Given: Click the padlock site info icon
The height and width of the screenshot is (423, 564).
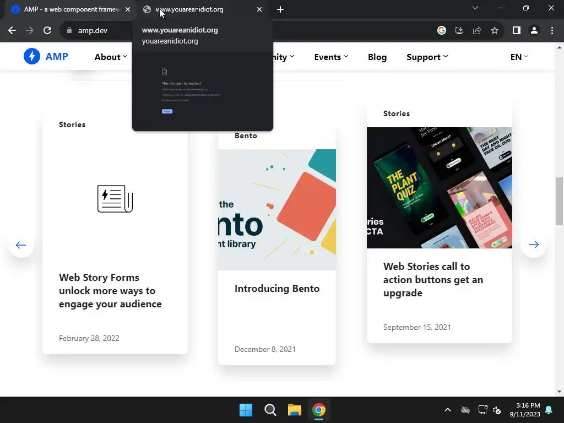Looking at the screenshot, I should point(69,31).
